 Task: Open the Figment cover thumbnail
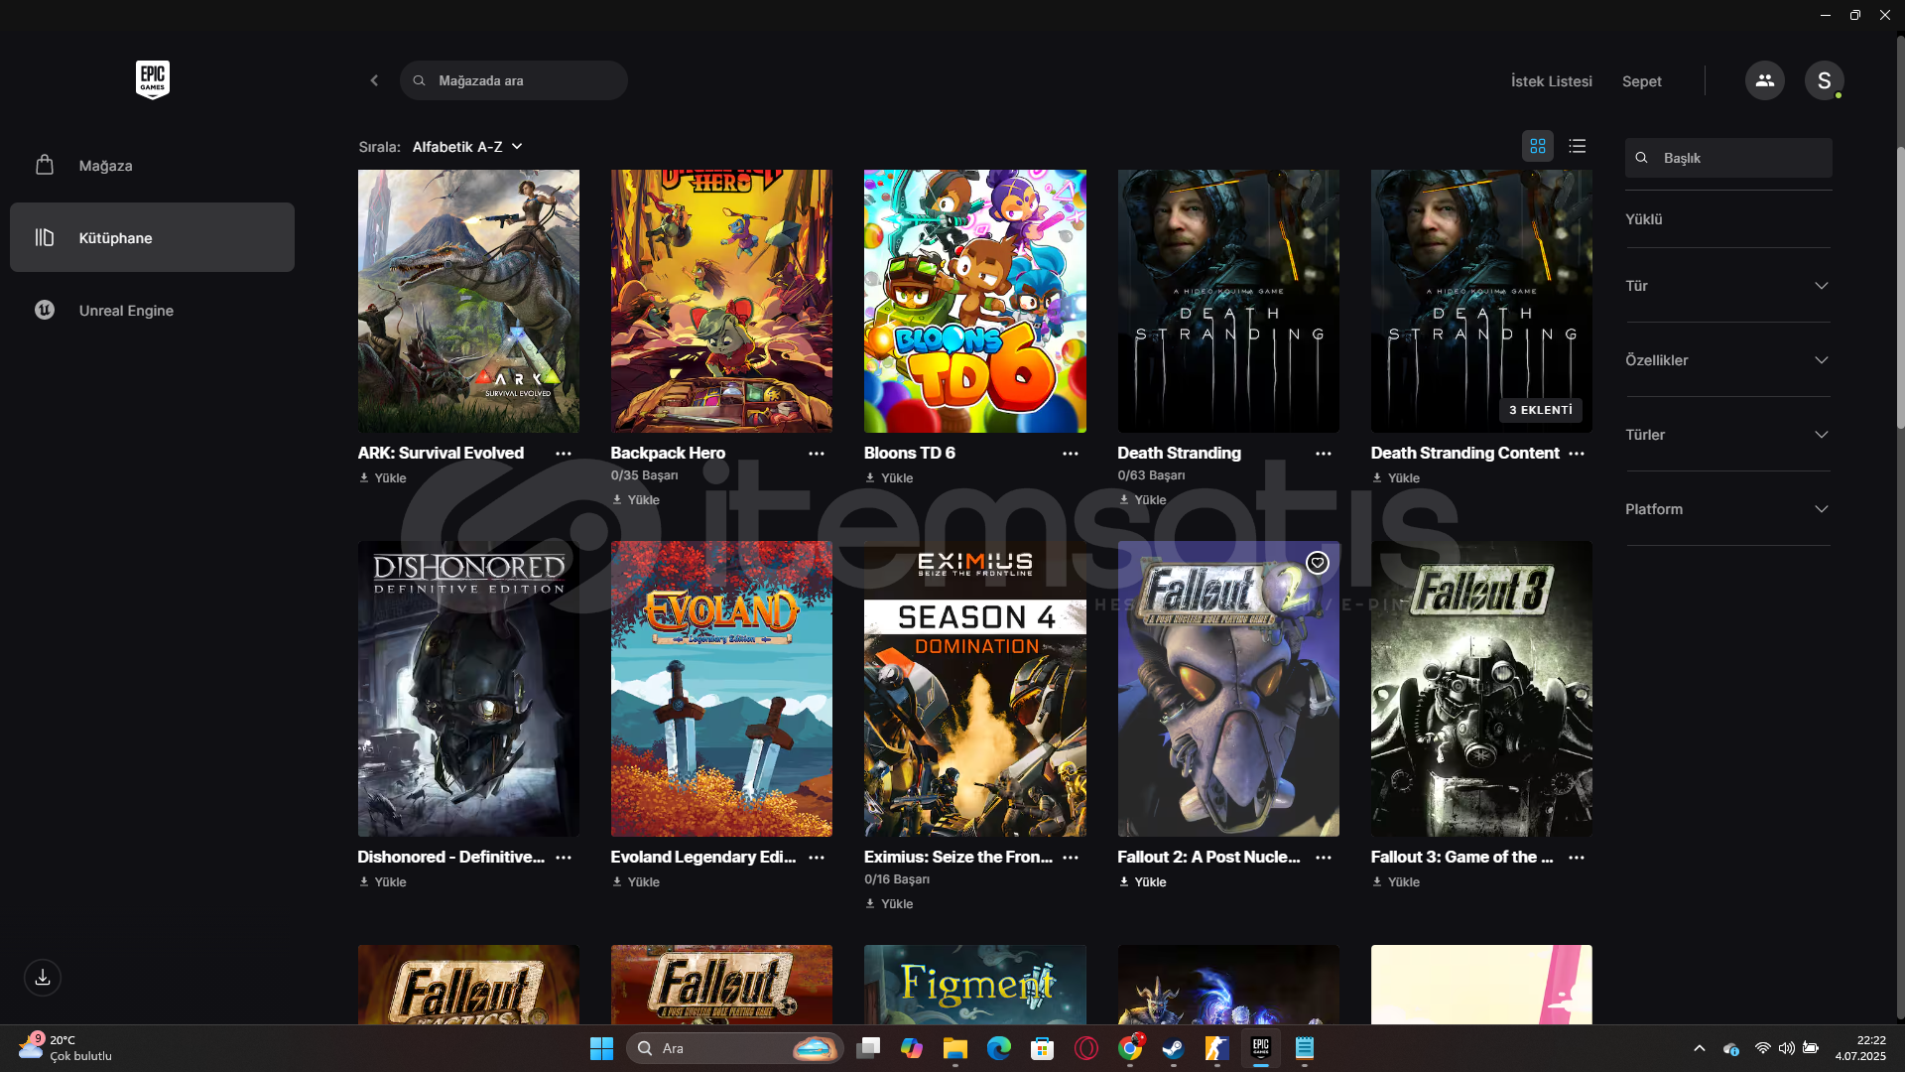click(x=974, y=984)
